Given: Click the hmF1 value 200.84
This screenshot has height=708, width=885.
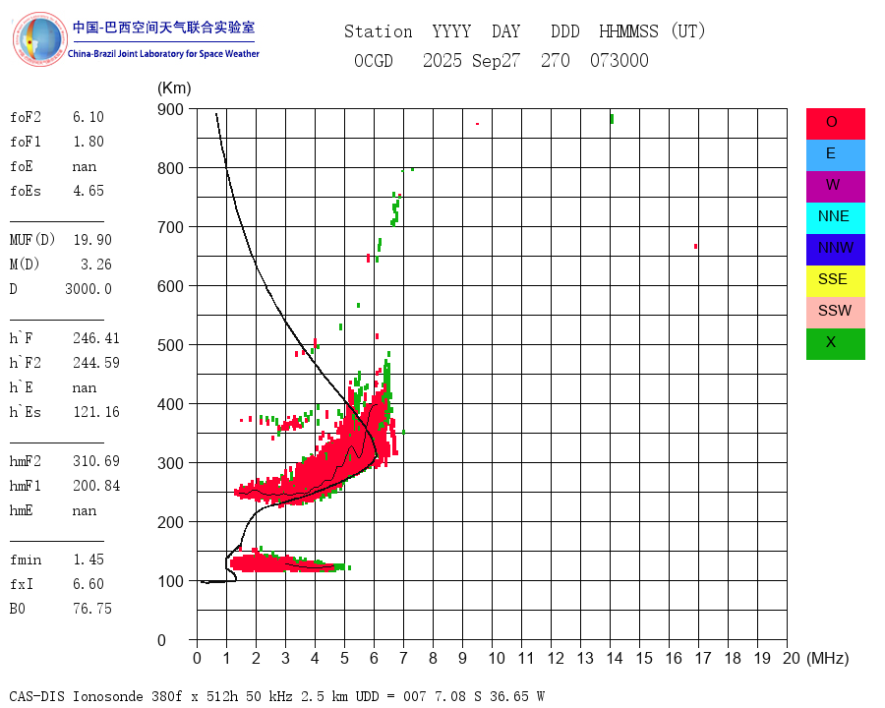Looking at the screenshot, I should point(96,486).
